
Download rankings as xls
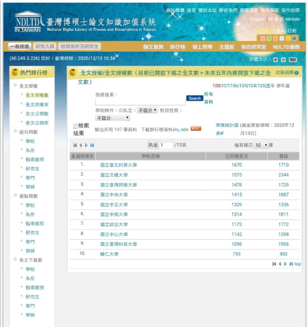coord(176,130)
